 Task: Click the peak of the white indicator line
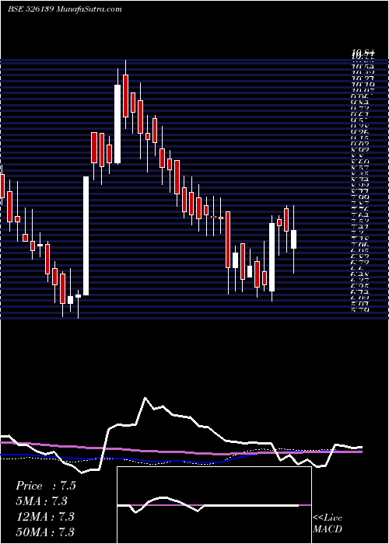(x=145, y=398)
